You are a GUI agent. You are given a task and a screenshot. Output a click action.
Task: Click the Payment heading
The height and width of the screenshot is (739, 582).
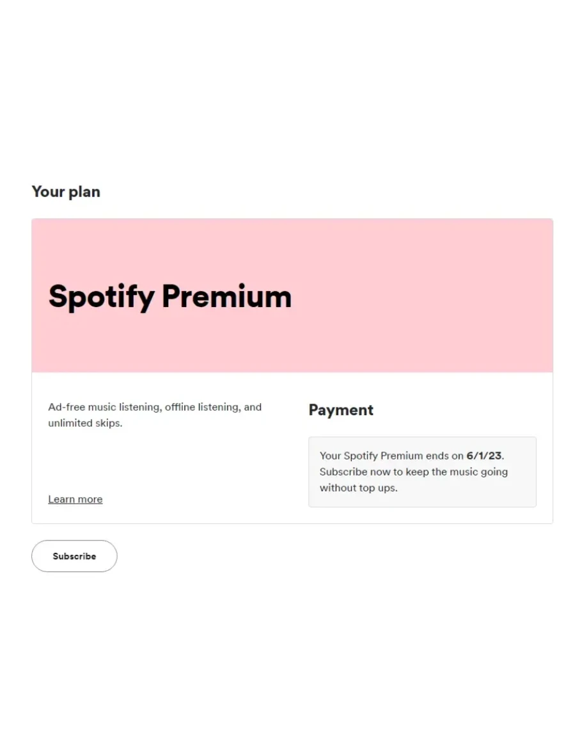point(341,410)
